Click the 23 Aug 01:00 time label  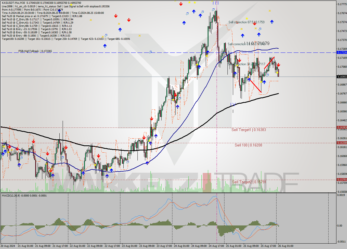[x=129, y=246]
